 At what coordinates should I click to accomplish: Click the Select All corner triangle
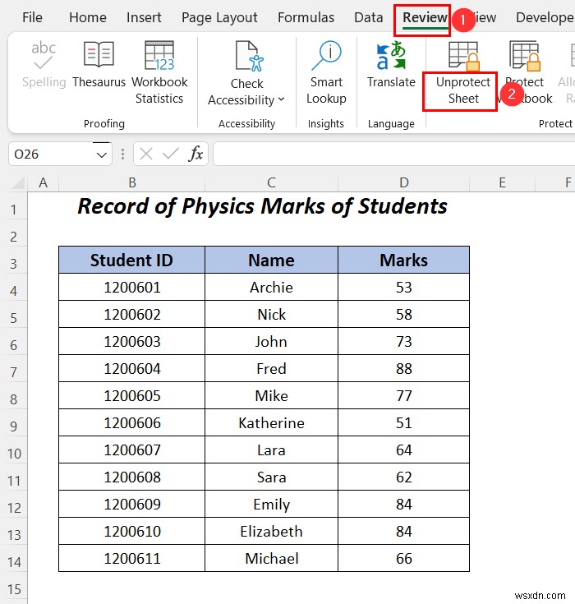point(18,183)
